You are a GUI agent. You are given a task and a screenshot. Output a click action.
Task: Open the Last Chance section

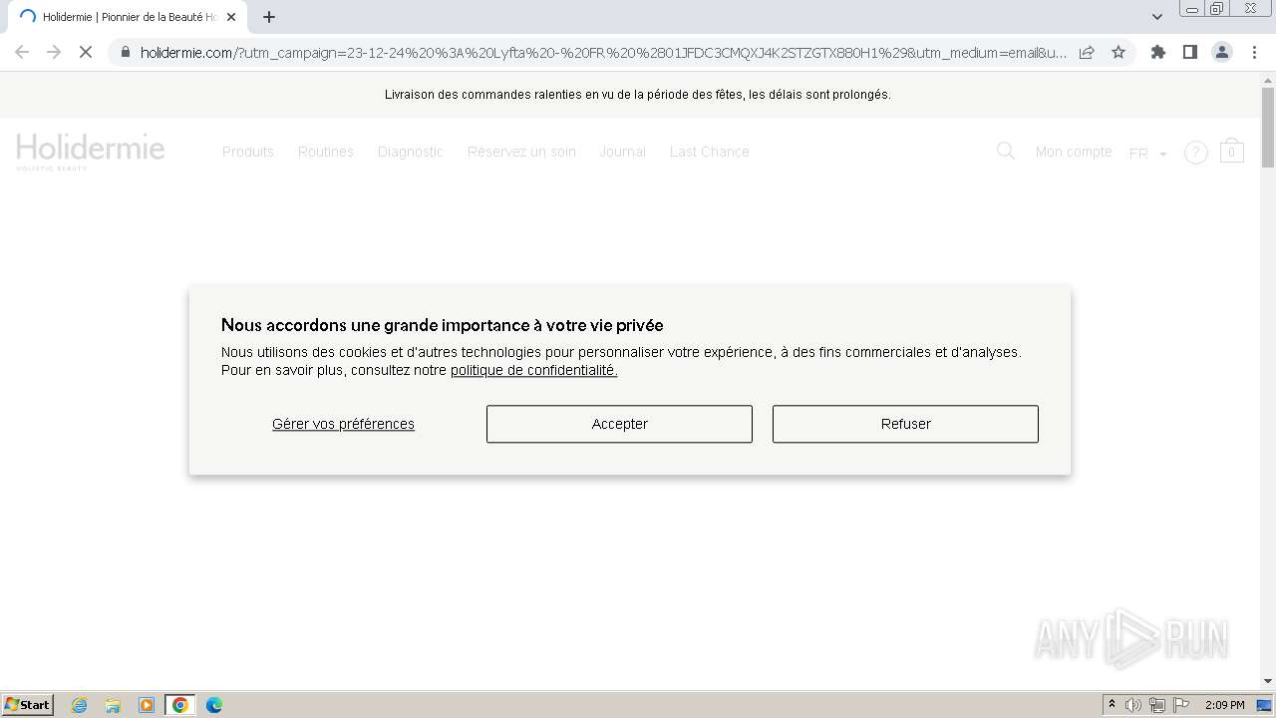tap(710, 152)
